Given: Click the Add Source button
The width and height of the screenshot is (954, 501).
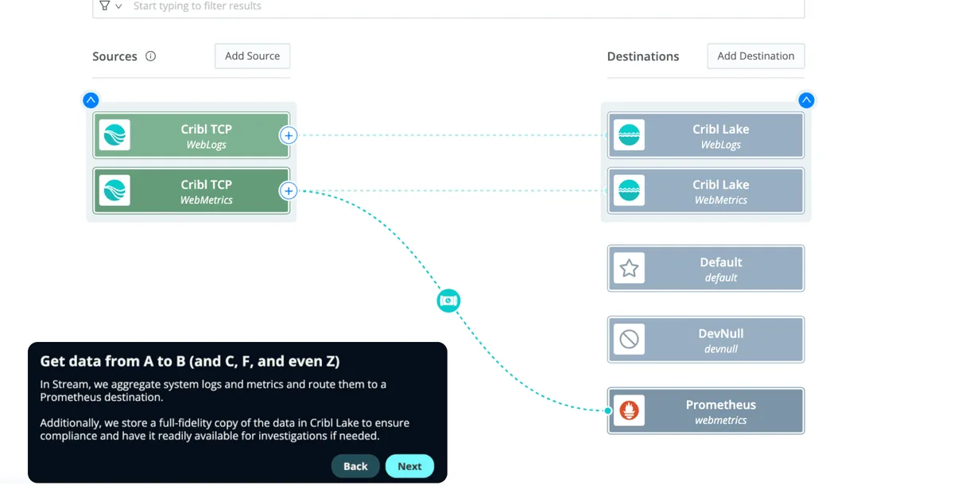Looking at the screenshot, I should coord(252,56).
